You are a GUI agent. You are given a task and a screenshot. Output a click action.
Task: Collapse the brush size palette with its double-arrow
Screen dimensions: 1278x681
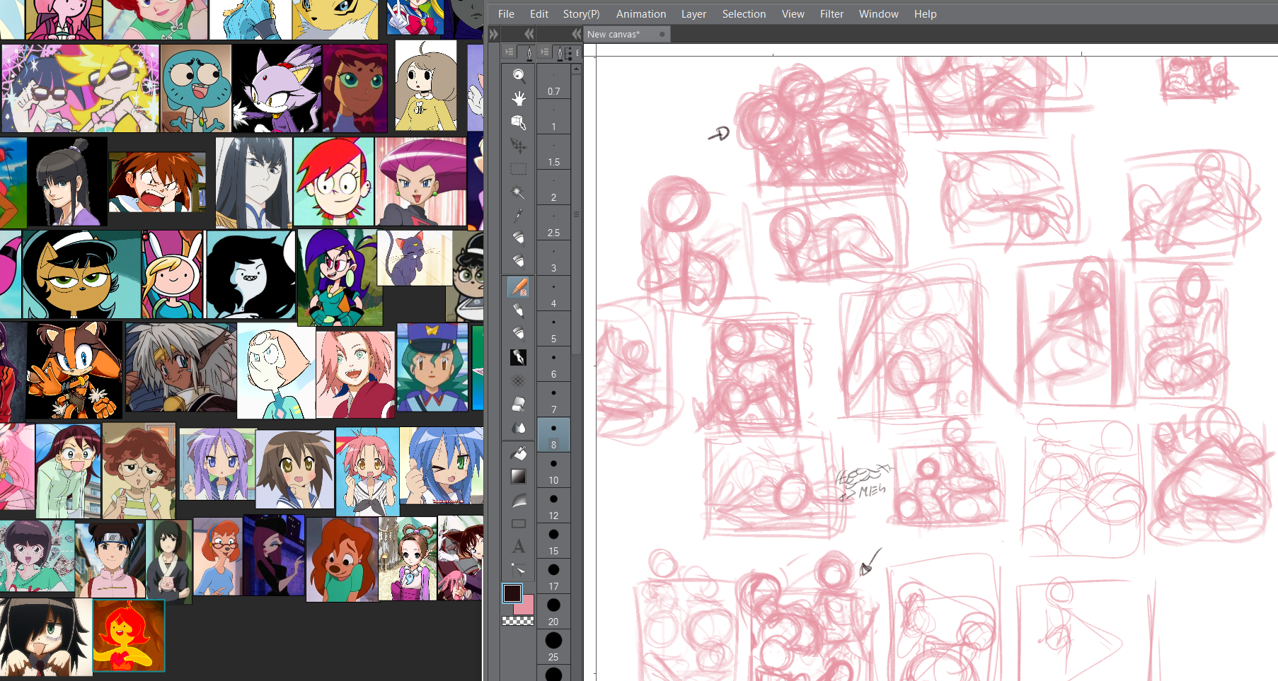(x=577, y=34)
